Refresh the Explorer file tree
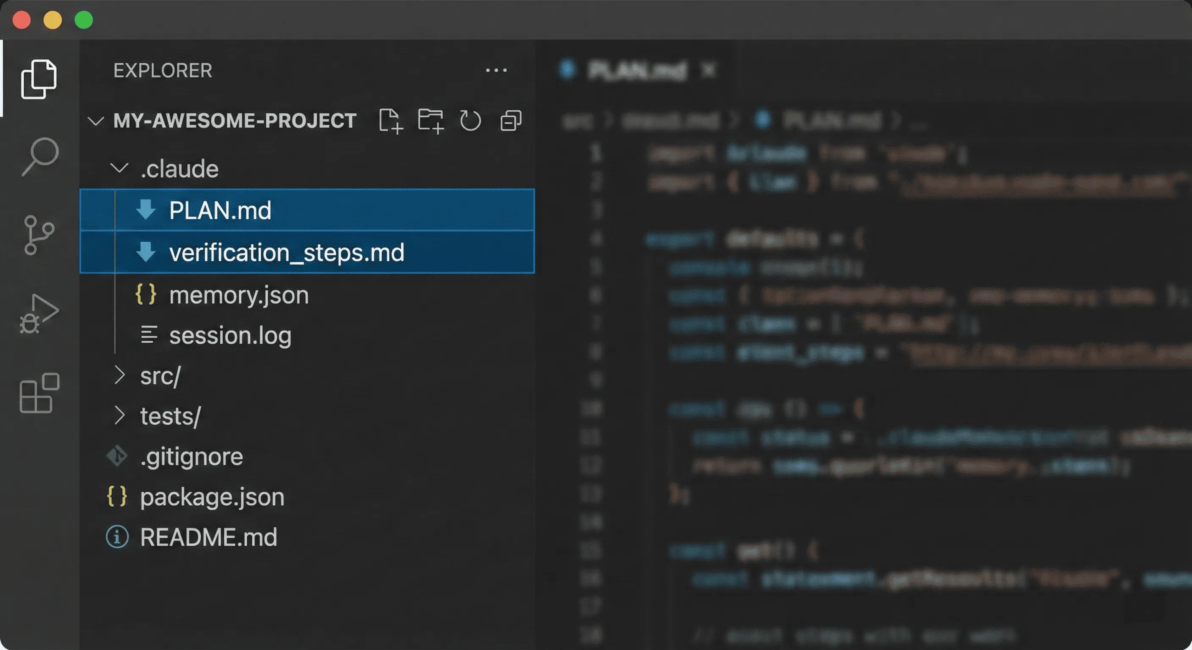Screen dimensions: 1192x650 tap(470, 121)
